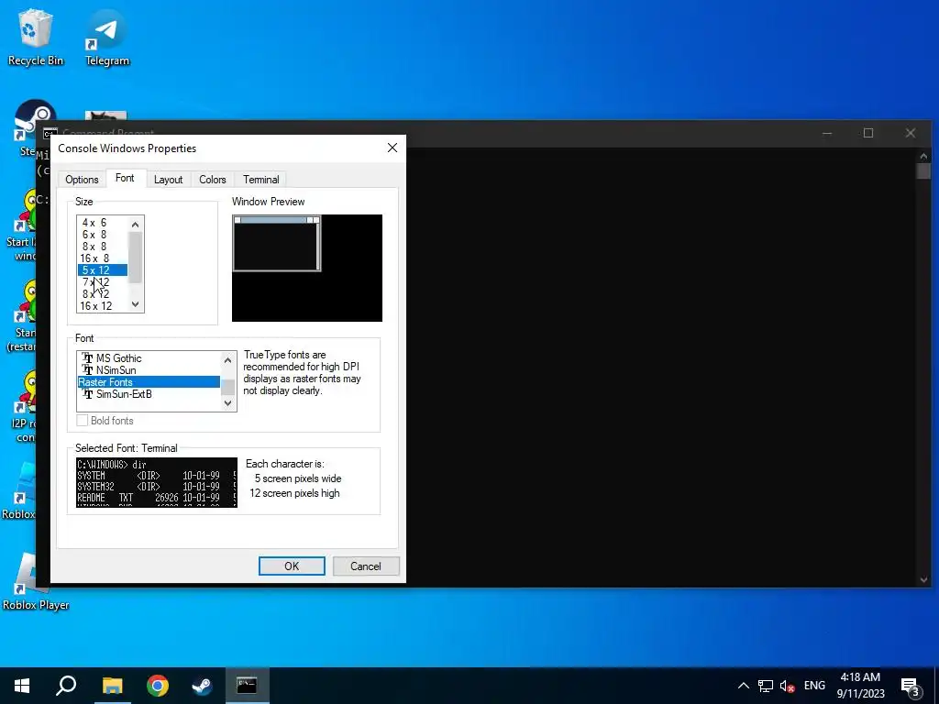The width and height of the screenshot is (939, 704).
Task: Click the Command Prompt title bar icon
Action: click(50, 133)
